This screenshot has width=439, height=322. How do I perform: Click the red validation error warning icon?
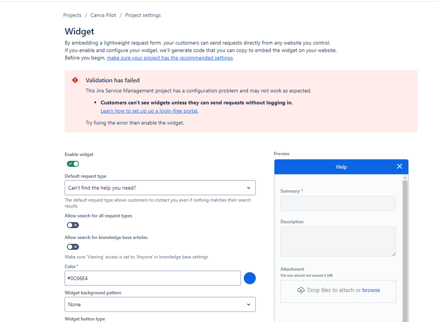pyautogui.click(x=75, y=80)
